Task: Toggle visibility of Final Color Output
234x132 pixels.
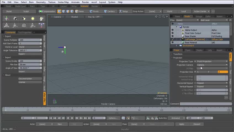Action: pos(172,33)
